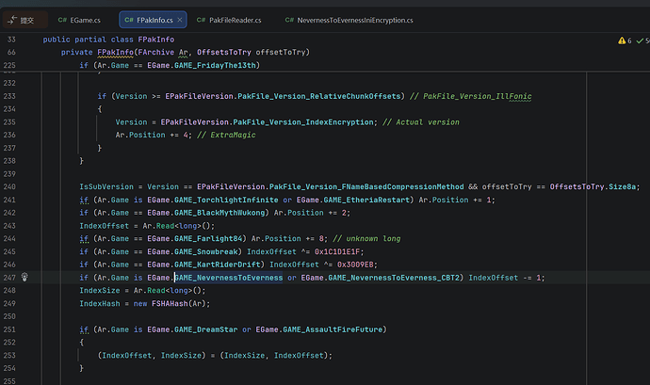The height and width of the screenshot is (385, 650).
Task: Click 'GAME_Snowbreak' on line 245
Action: (x=206, y=251)
